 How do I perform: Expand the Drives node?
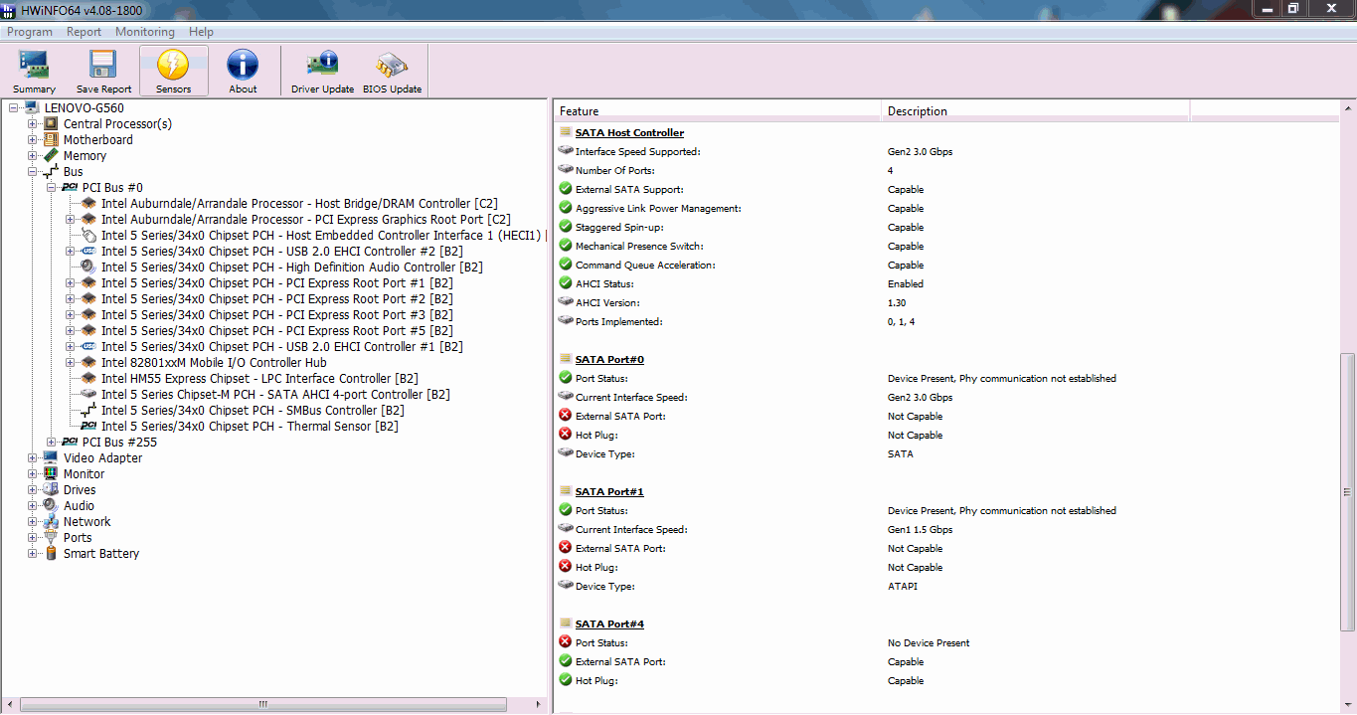33,490
